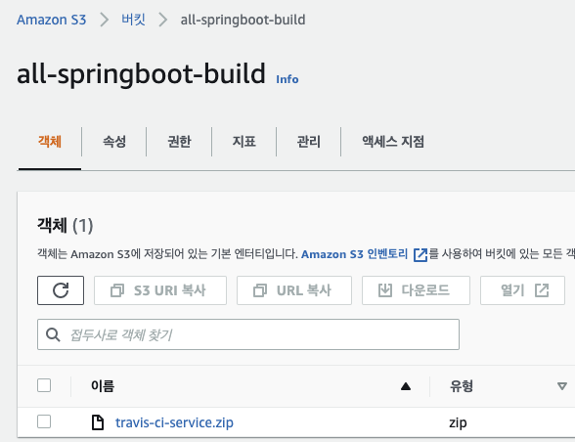Open the 지표 tab

[x=244, y=142]
